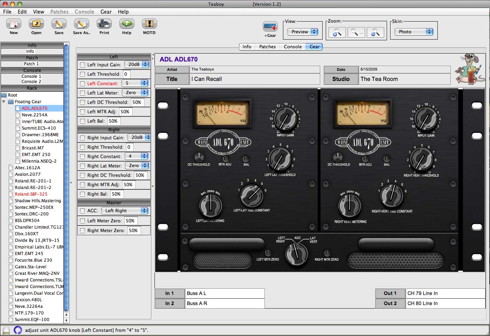Click the MOTD toolbar icon

(149, 24)
